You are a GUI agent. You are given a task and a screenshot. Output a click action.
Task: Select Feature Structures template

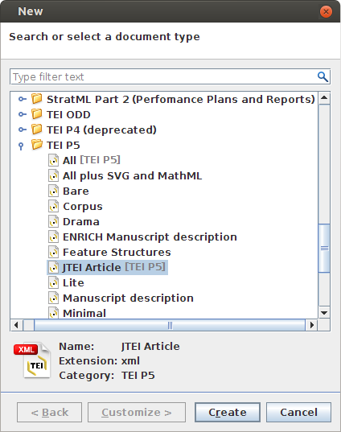coord(117,252)
